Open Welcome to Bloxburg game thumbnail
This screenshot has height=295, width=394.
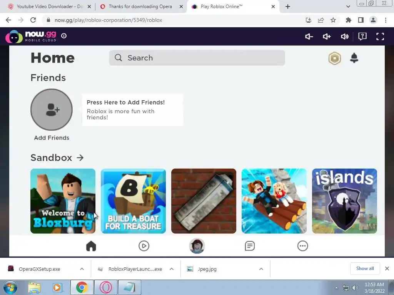63,201
